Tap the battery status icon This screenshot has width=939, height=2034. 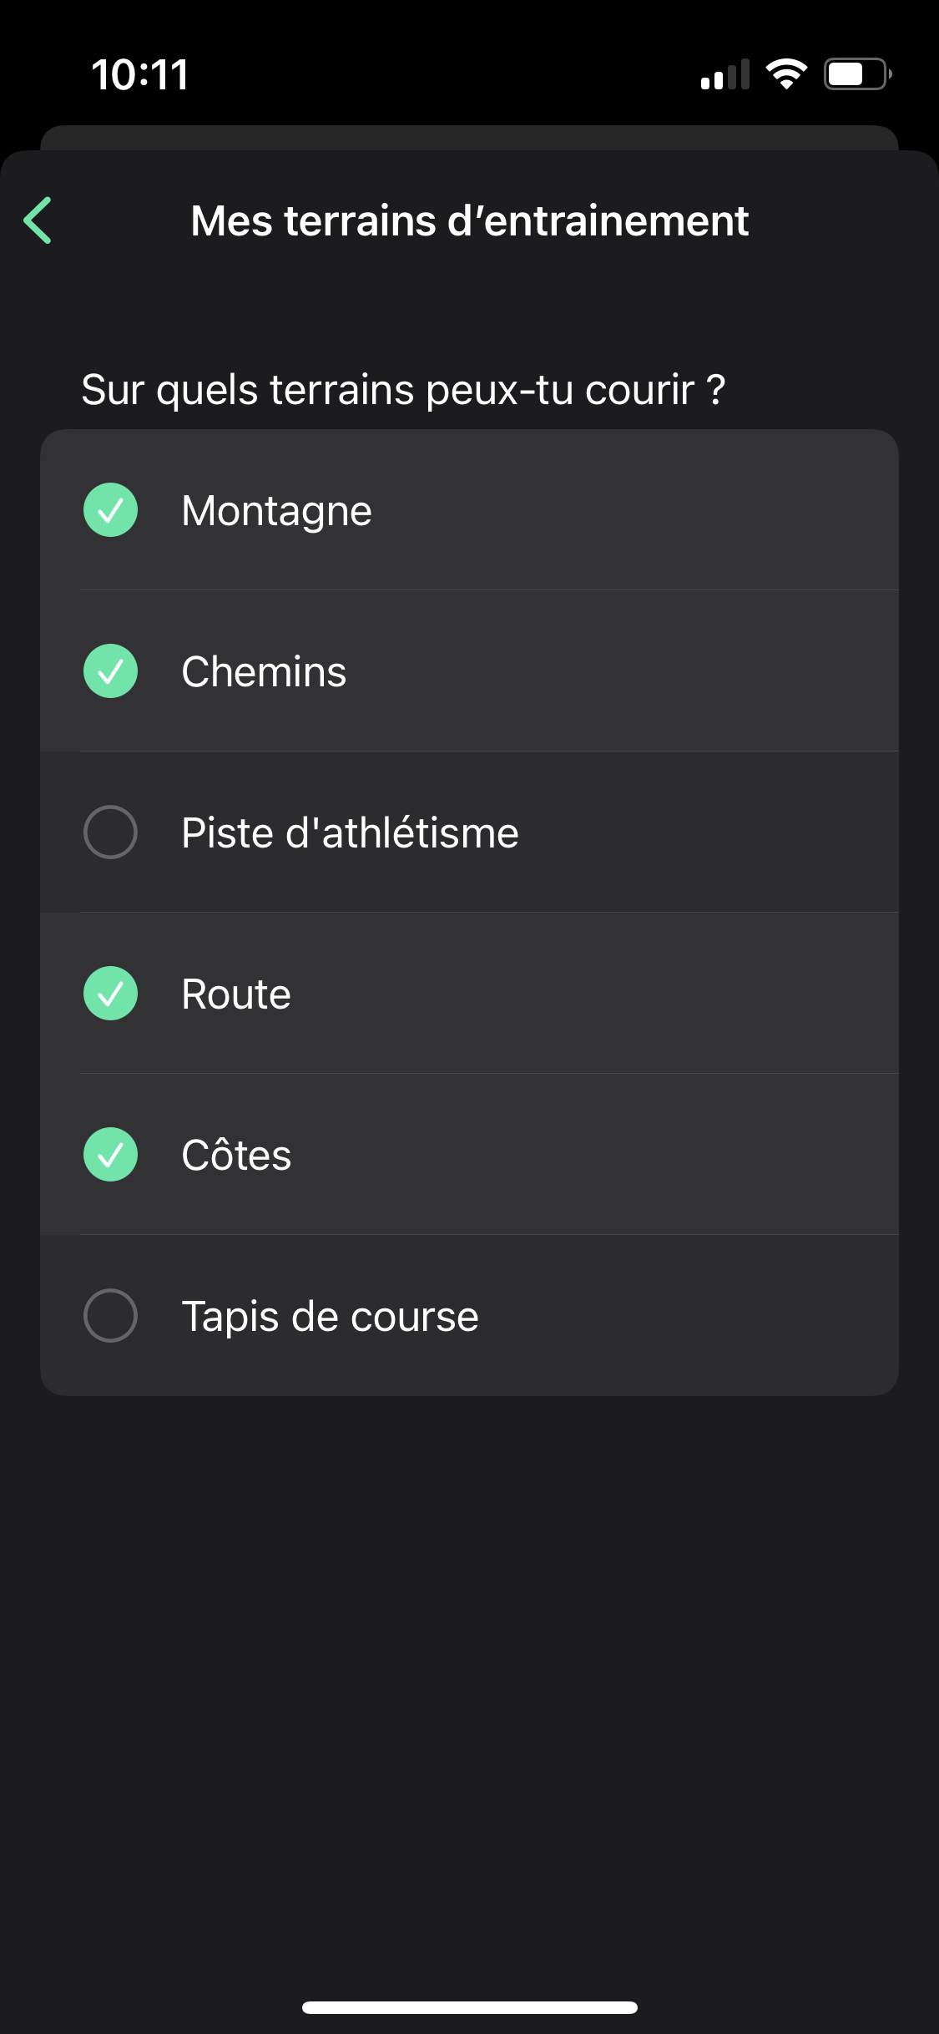tap(857, 74)
